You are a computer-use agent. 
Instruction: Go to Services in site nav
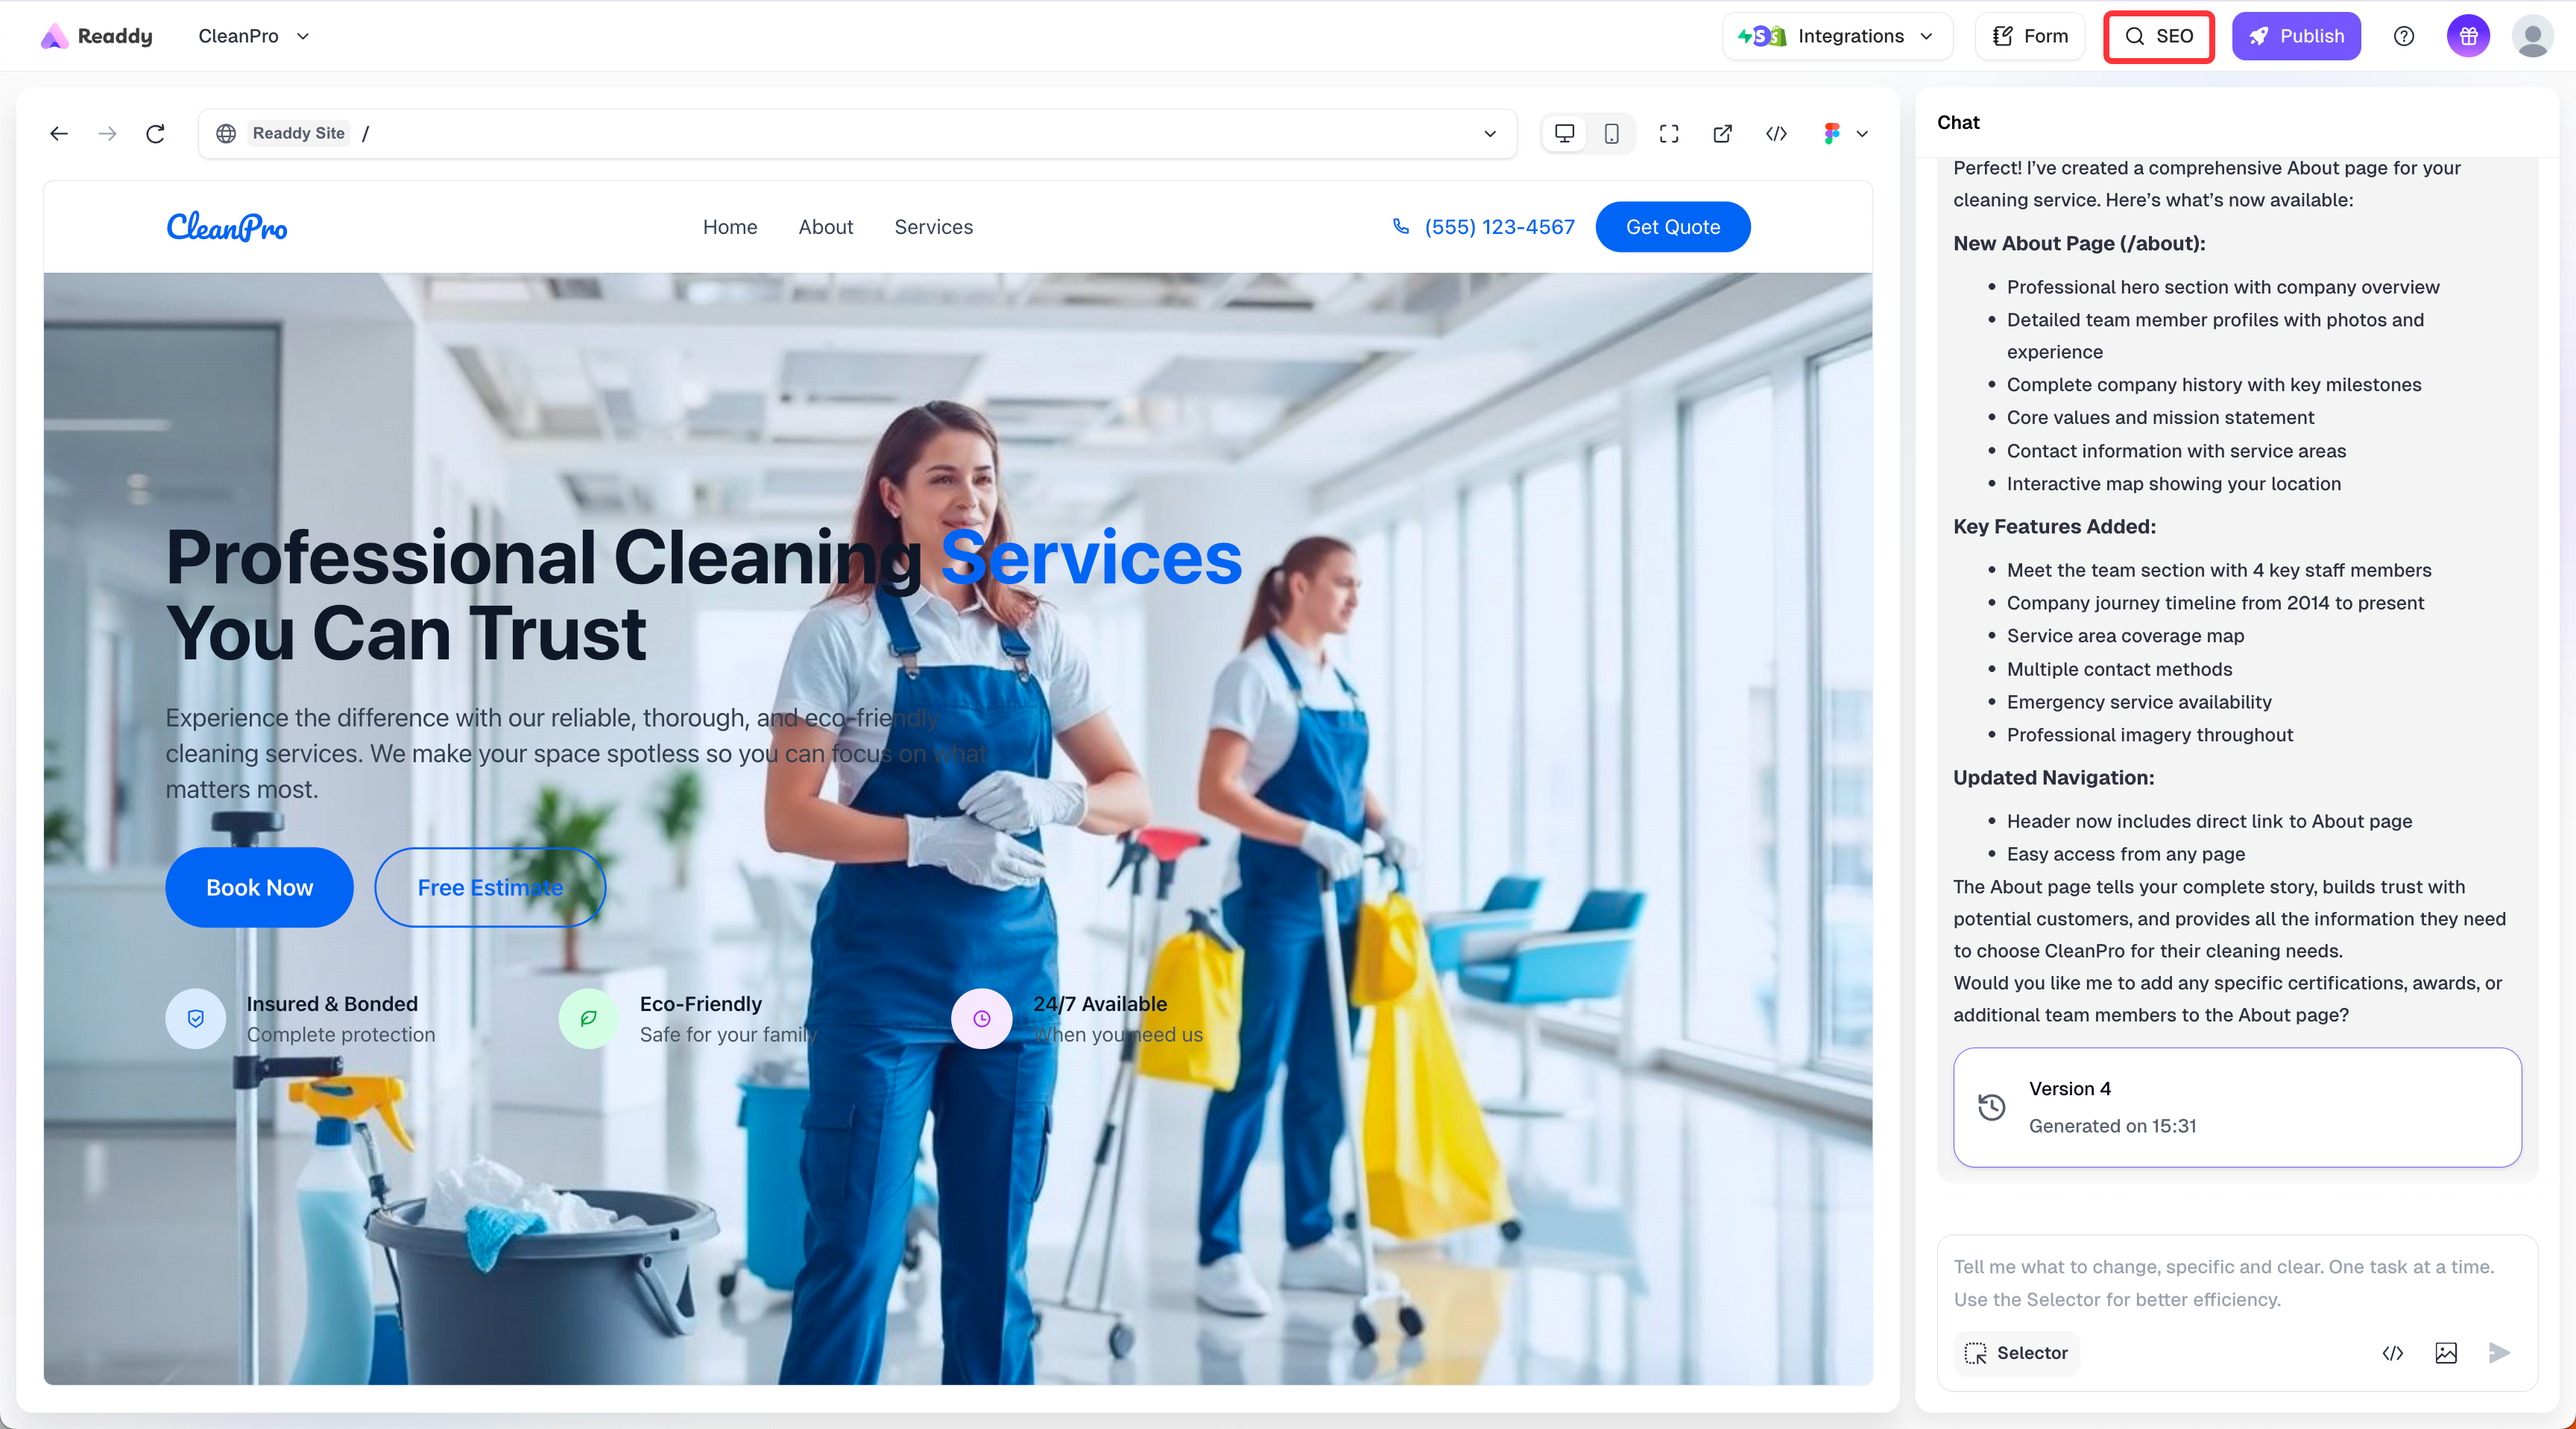pyautogui.click(x=933, y=226)
